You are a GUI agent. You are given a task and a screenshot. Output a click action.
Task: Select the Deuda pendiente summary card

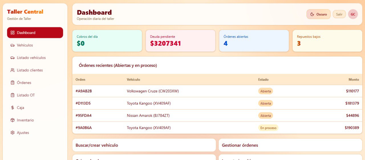point(180,41)
